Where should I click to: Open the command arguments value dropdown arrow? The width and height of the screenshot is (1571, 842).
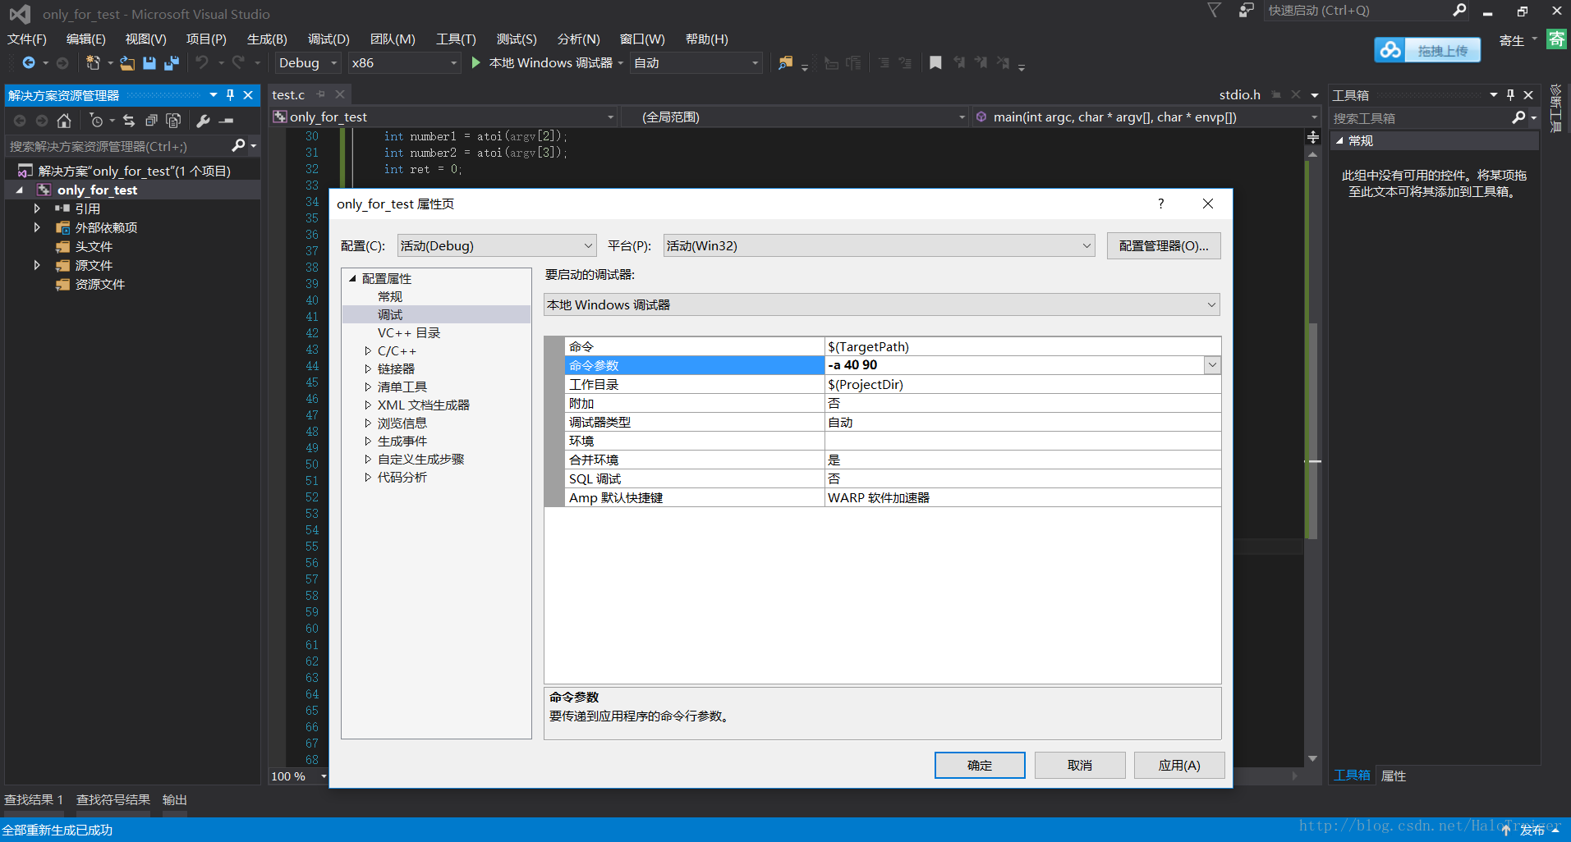click(1212, 365)
